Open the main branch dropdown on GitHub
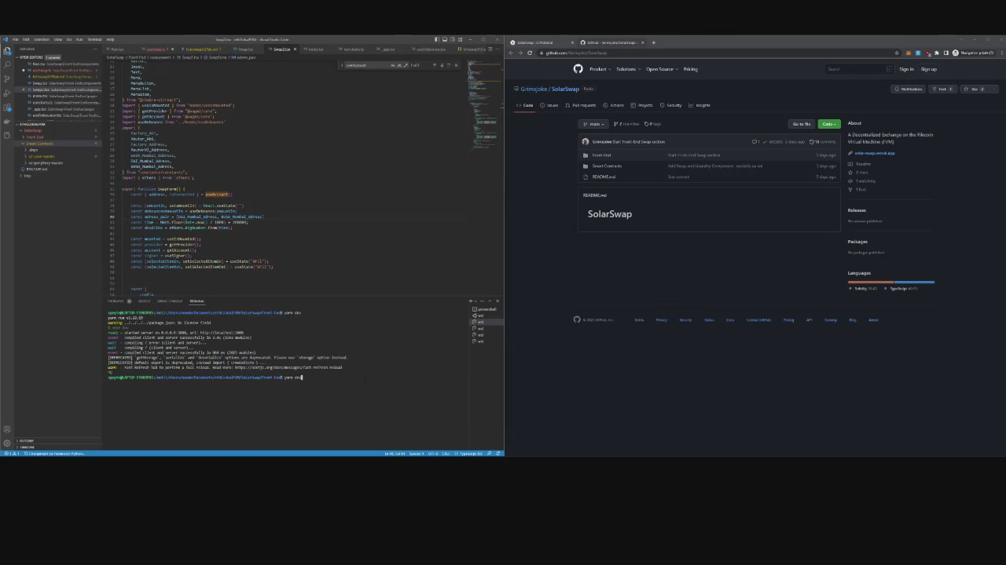The width and height of the screenshot is (1006, 565). click(x=594, y=124)
